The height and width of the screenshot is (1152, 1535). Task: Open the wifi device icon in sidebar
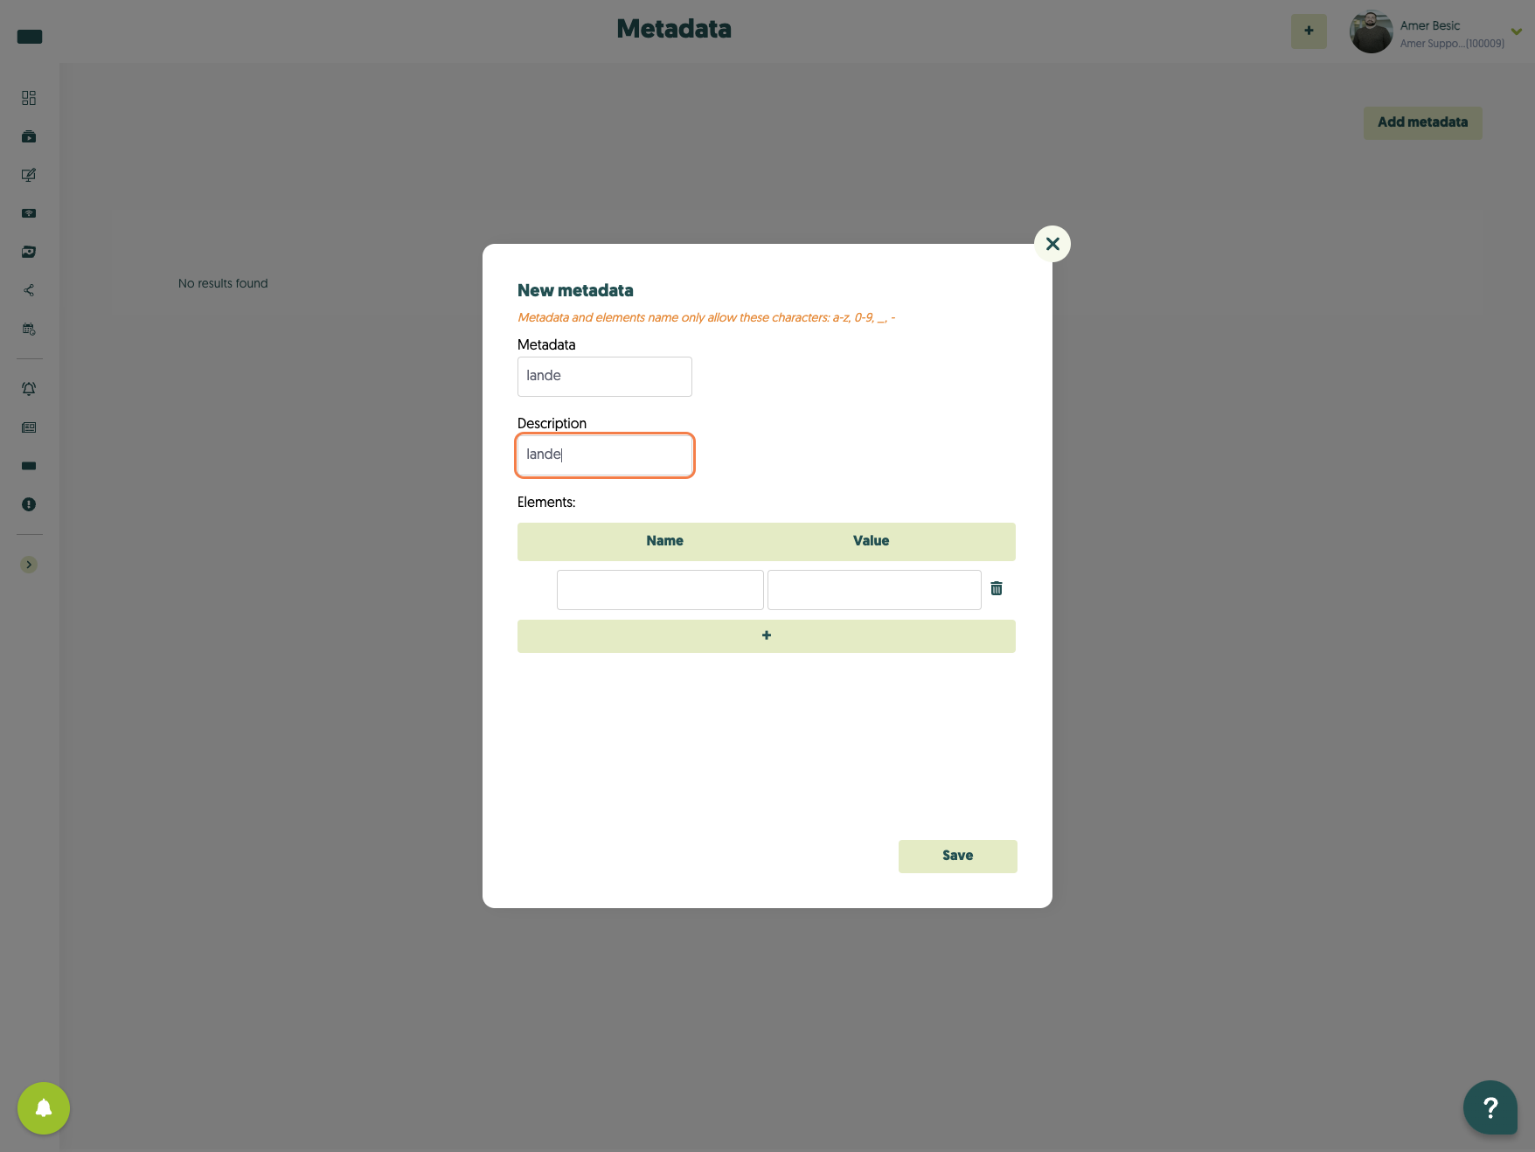click(29, 213)
